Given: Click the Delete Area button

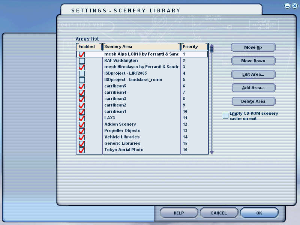Looking at the screenshot, I should [253, 101].
